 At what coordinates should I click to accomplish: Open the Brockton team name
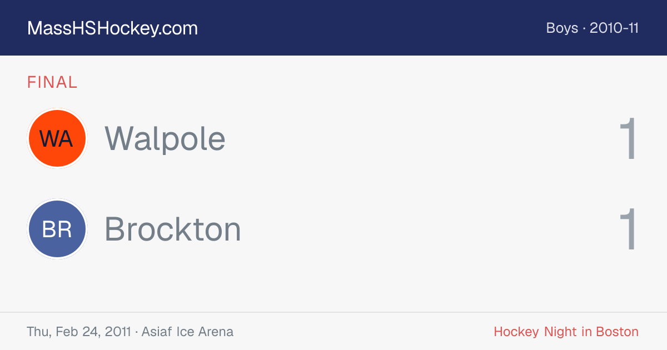[173, 229]
